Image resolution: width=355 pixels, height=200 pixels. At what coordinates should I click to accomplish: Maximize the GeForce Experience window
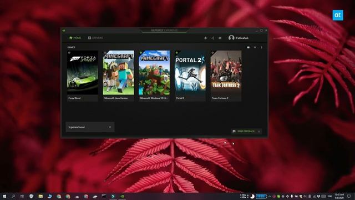(x=261, y=31)
